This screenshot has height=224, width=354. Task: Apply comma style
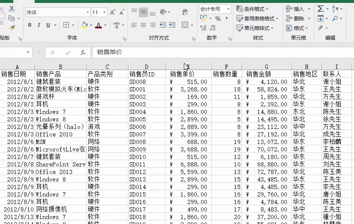click(x=226, y=18)
